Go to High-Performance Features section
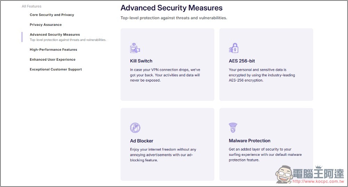348x187 pixels. tap(54, 50)
